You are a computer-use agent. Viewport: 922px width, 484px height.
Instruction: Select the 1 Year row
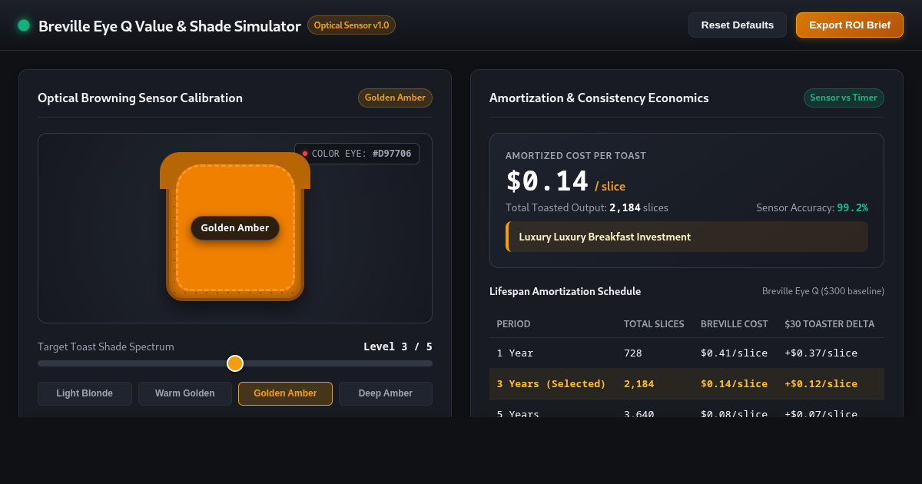pos(687,353)
